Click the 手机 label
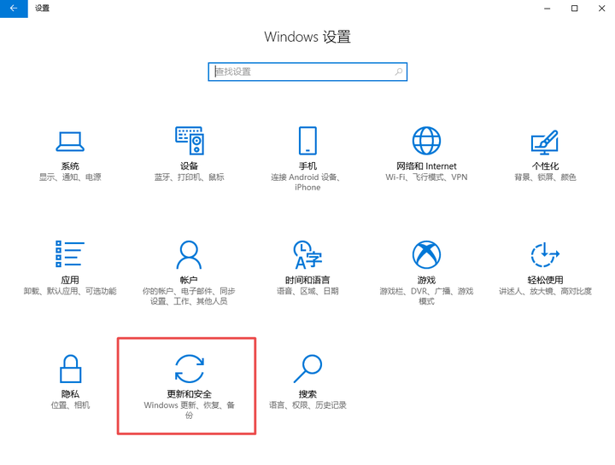 (307, 166)
